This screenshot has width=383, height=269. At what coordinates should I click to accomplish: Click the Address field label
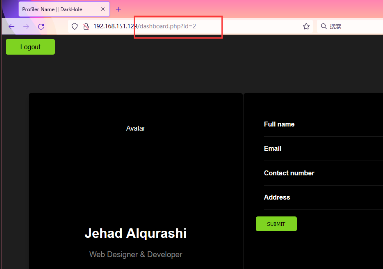(277, 197)
